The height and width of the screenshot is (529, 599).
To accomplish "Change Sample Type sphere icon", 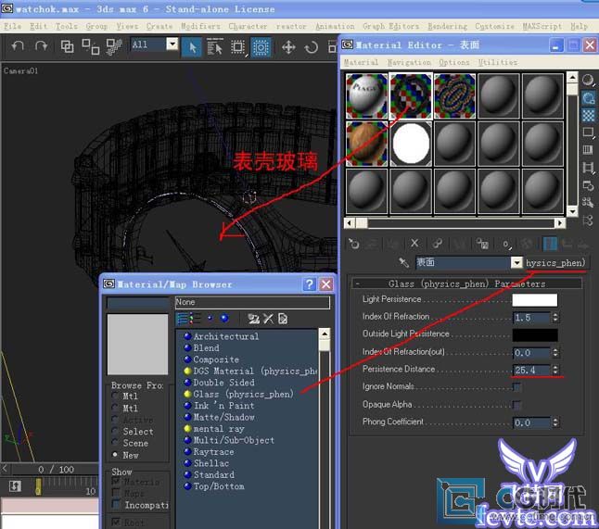I will point(588,81).
